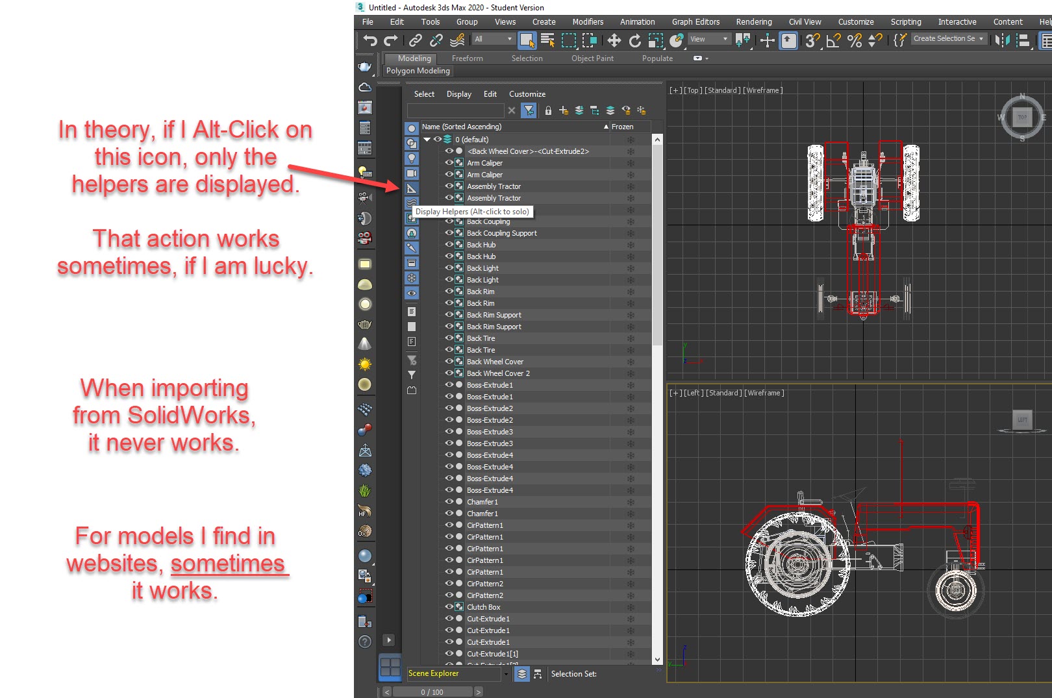The height and width of the screenshot is (698, 1052).
Task: Collapse the 0 (default) layer tree
Action: point(427,139)
